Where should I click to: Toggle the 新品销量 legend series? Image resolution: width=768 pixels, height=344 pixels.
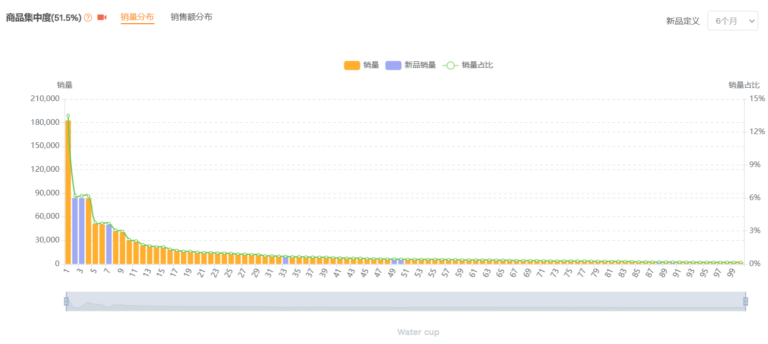[420, 65]
